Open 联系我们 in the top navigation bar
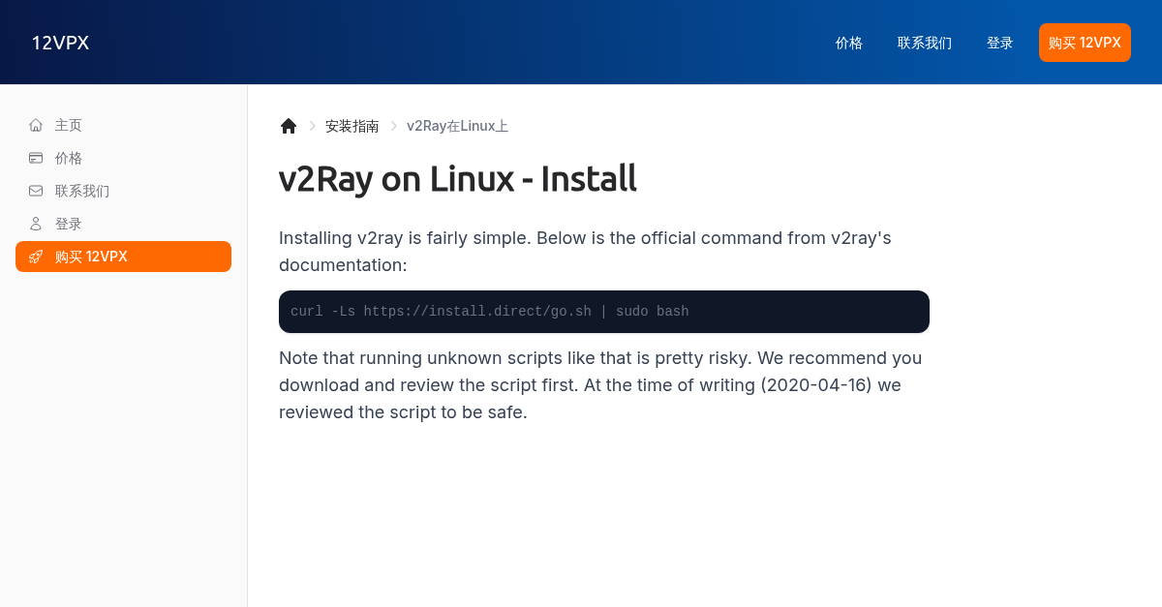This screenshot has height=607, width=1162. pyautogui.click(x=925, y=43)
